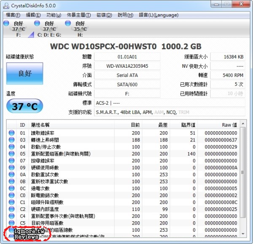Viewport: 253px width, 244px height.
Task: Click the Raw 值 column header
Action: coord(218,125)
